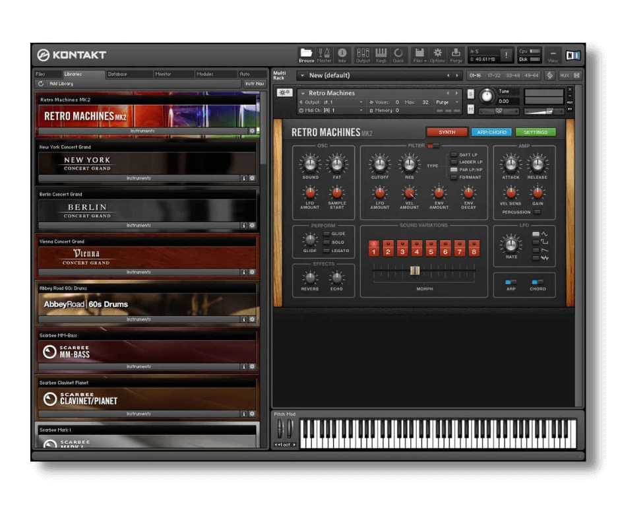Click the Info icon in the toolbar
This screenshot has height=520, width=620.
tap(342, 55)
